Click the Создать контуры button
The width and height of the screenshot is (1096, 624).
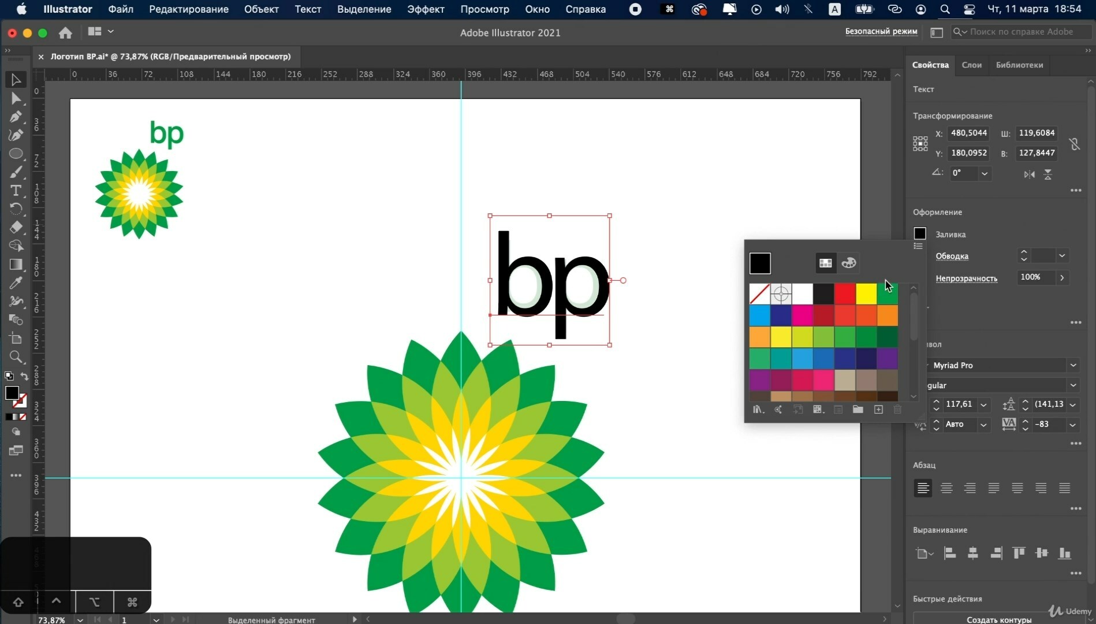[x=998, y=619]
